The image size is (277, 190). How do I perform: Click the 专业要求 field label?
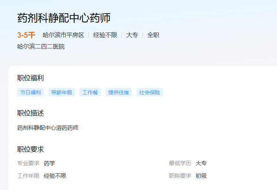[28, 163]
